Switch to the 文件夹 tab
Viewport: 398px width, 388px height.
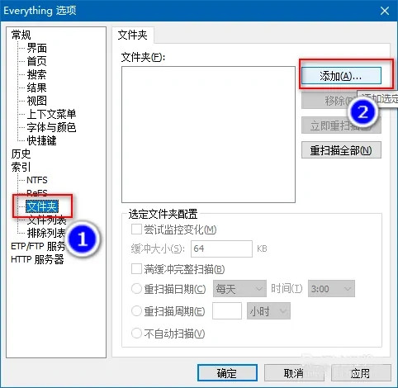coord(133,35)
